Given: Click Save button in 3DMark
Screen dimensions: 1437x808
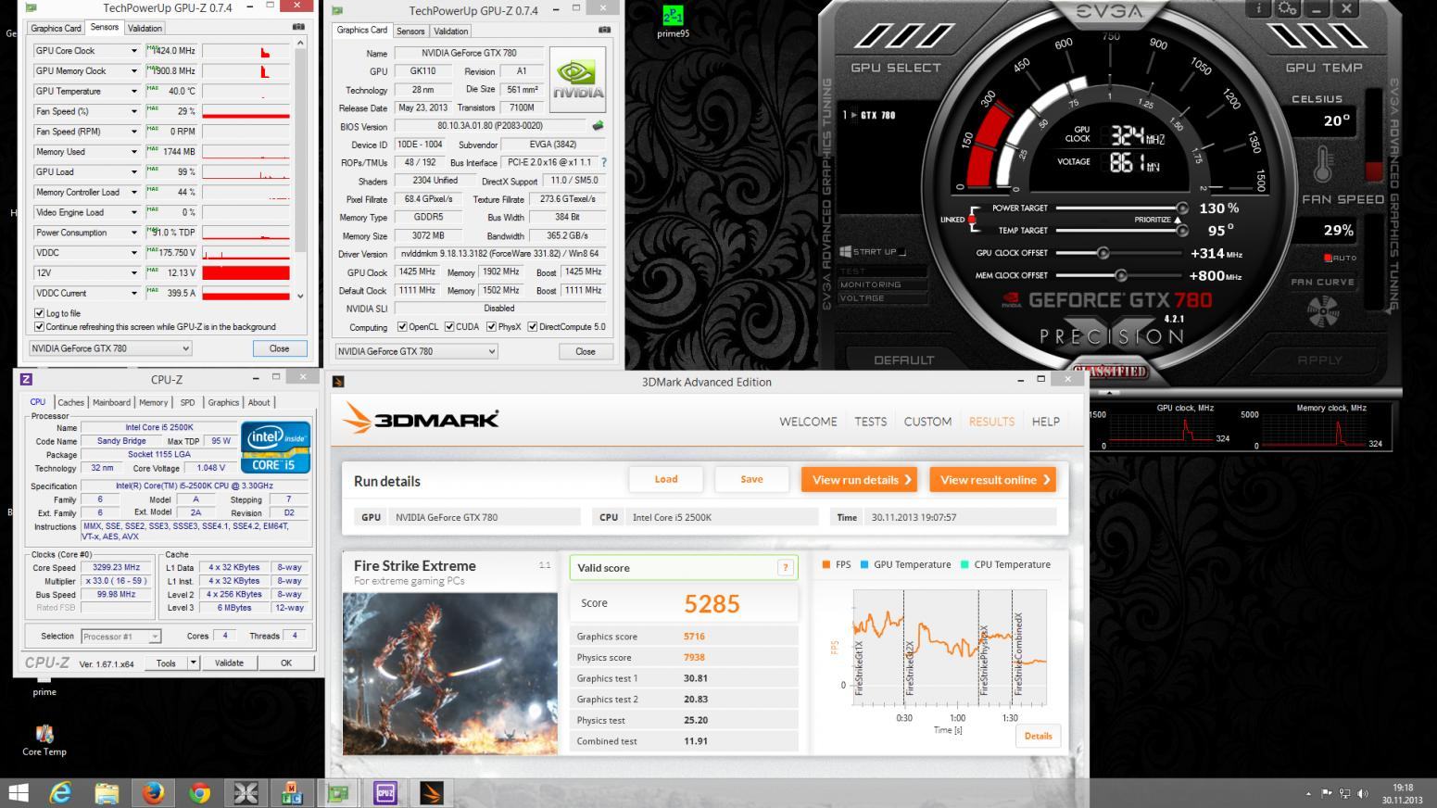Looking at the screenshot, I should click(x=751, y=479).
